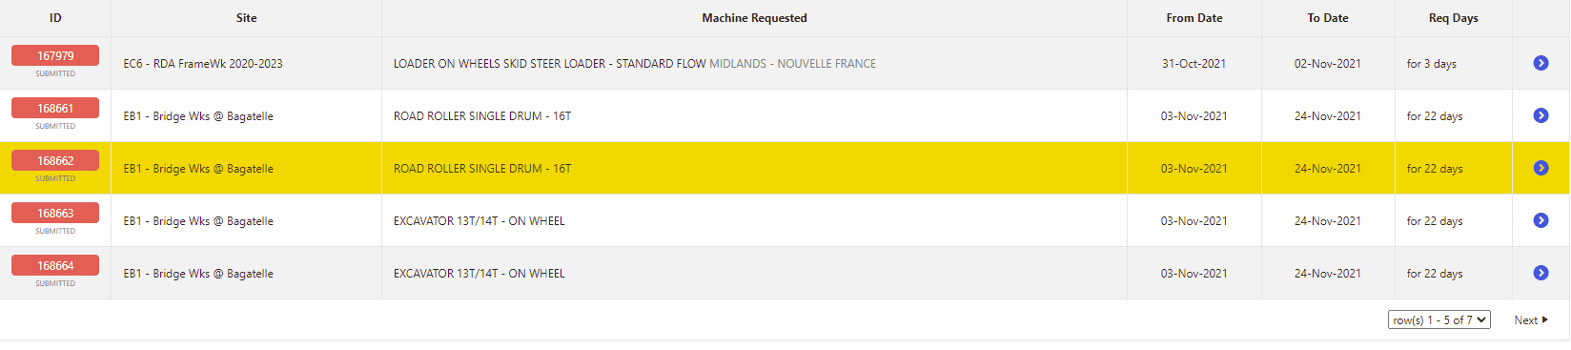Image resolution: width=1571 pixels, height=350 pixels.
Task: Click the red 168661 ID badge
Action: (x=55, y=109)
